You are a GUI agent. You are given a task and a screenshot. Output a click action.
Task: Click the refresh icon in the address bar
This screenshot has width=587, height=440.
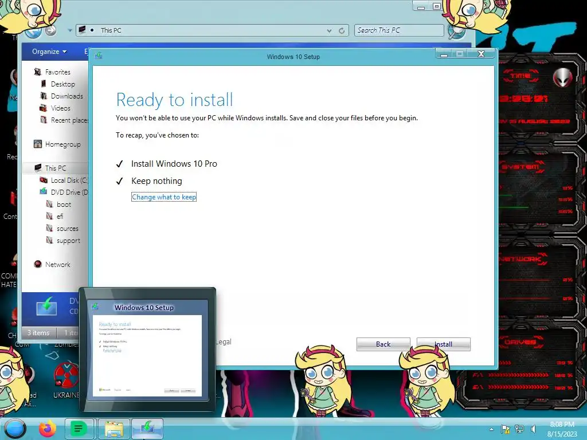pos(342,31)
